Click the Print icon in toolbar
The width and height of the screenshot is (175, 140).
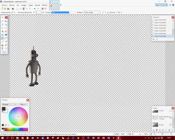pyautogui.click(x=13, y=9)
